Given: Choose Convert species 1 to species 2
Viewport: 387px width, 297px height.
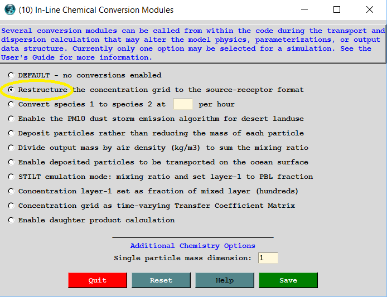Looking at the screenshot, I should pos(11,104).
